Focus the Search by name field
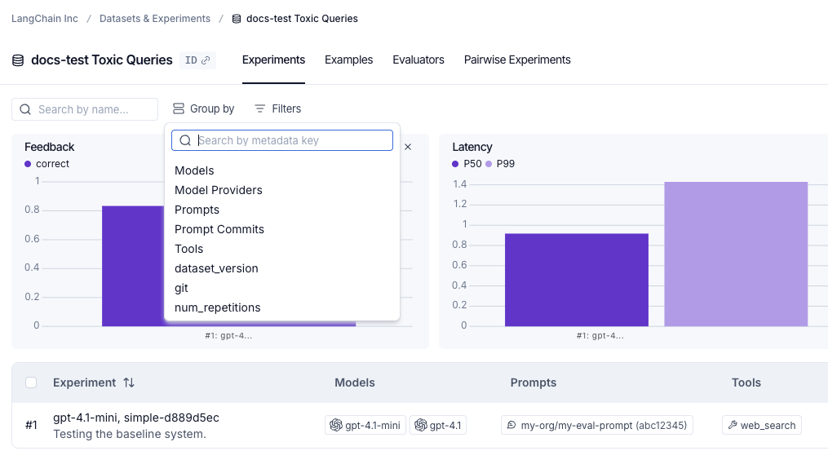 85,109
